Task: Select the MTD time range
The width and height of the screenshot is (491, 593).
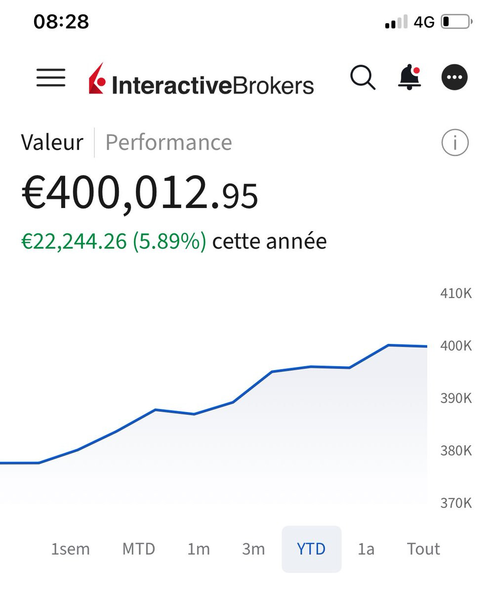Action: point(139,549)
